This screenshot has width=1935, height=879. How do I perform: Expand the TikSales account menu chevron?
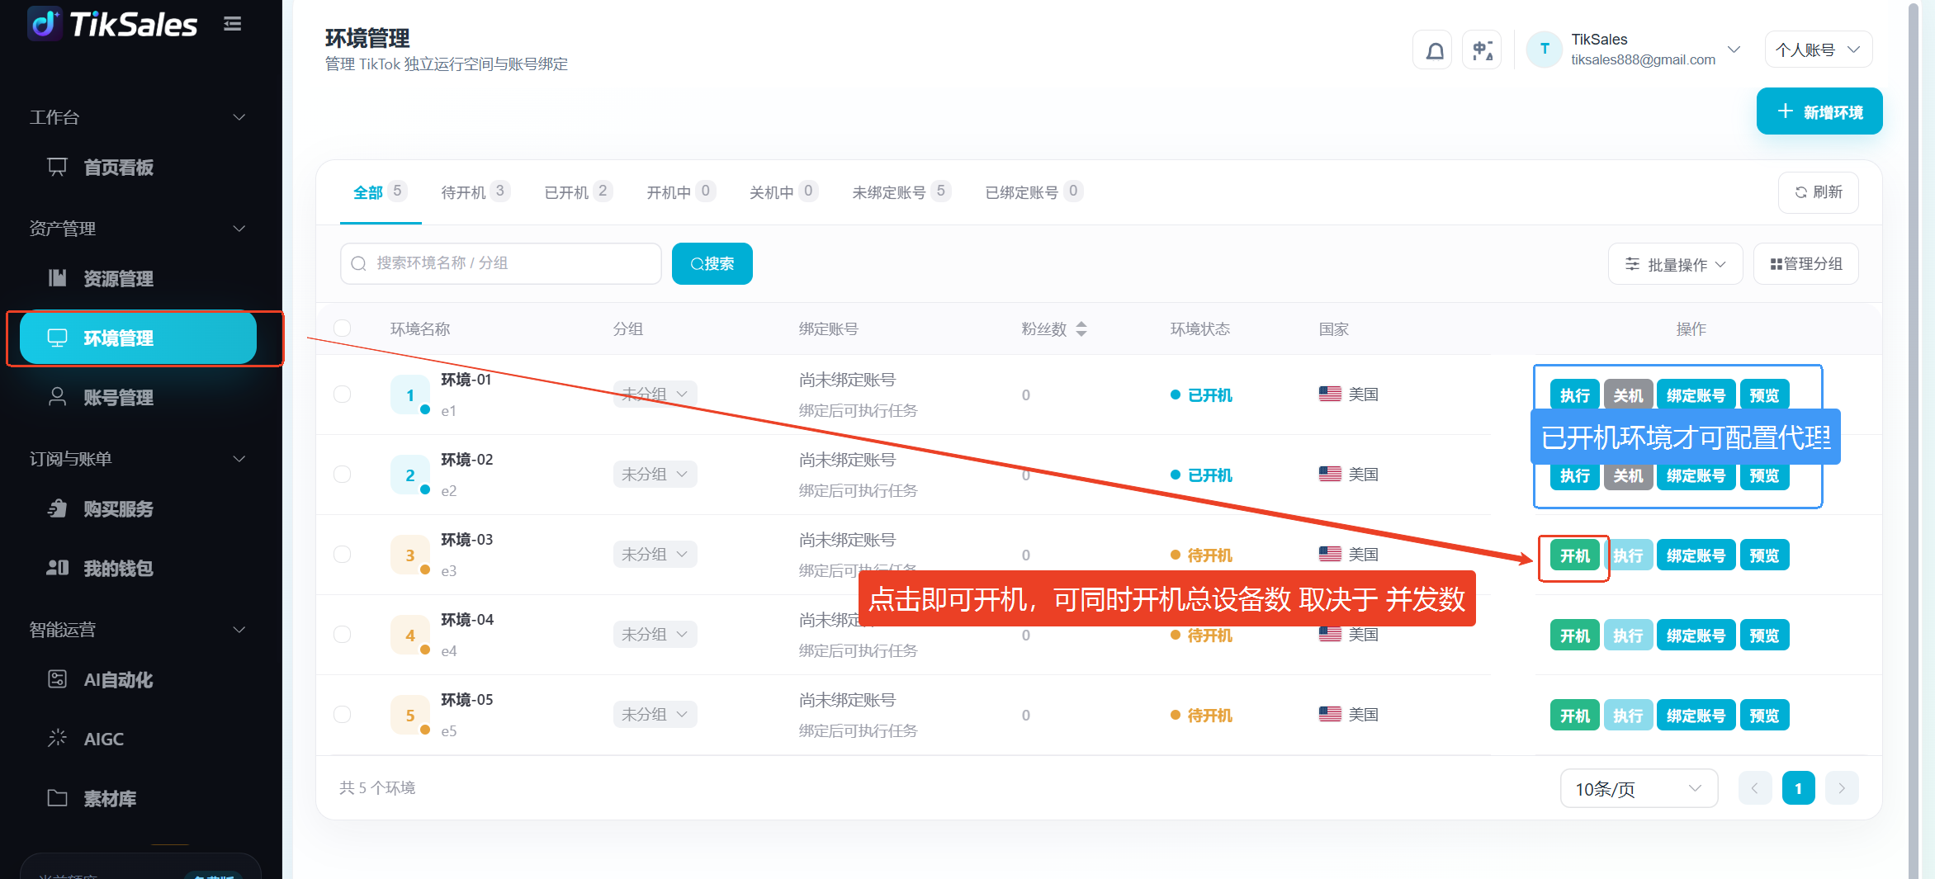[x=1734, y=50]
